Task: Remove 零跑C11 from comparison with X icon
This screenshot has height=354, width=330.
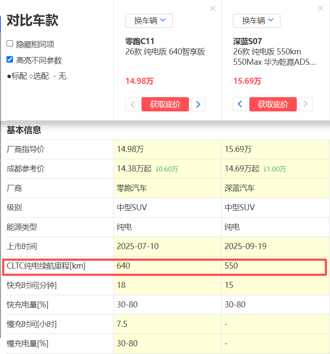Action: coord(213,8)
